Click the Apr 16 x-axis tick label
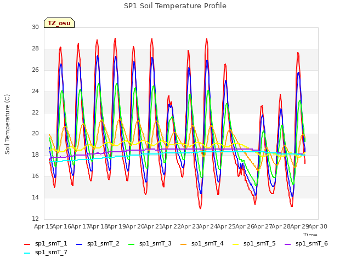Screen dimensions: 351x263 (62, 227)
